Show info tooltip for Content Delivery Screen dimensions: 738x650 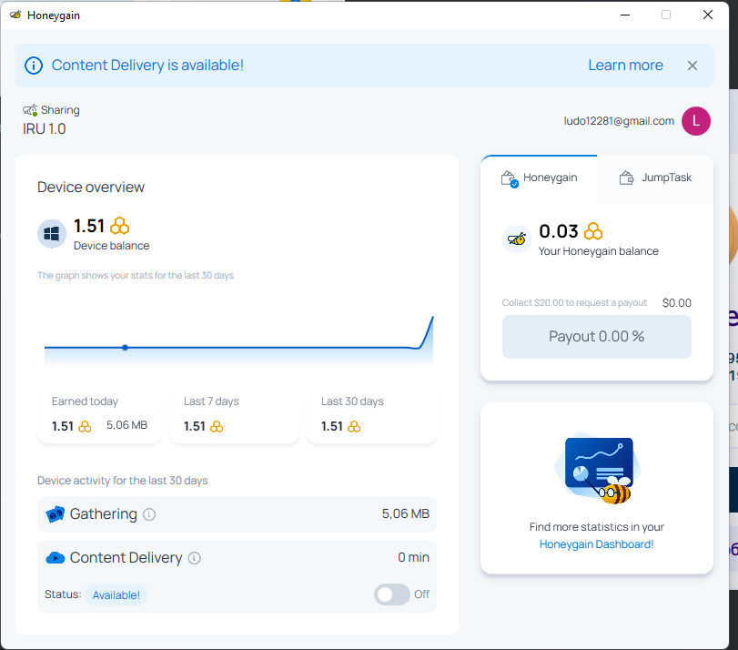point(195,558)
